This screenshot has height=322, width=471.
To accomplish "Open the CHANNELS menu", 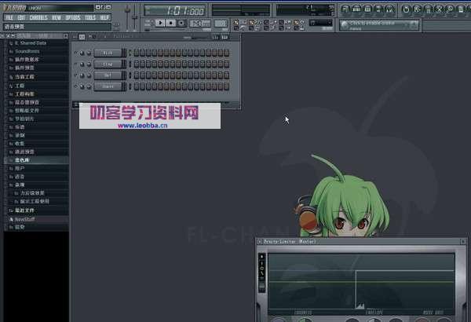I will [x=38, y=18].
